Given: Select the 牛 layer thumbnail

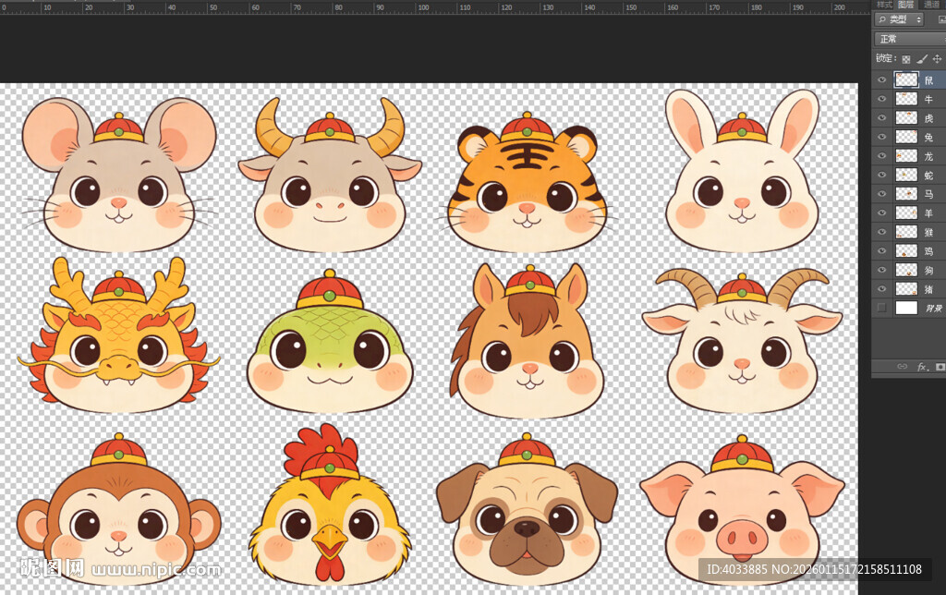Looking at the screenshot, I should [906, 99].
